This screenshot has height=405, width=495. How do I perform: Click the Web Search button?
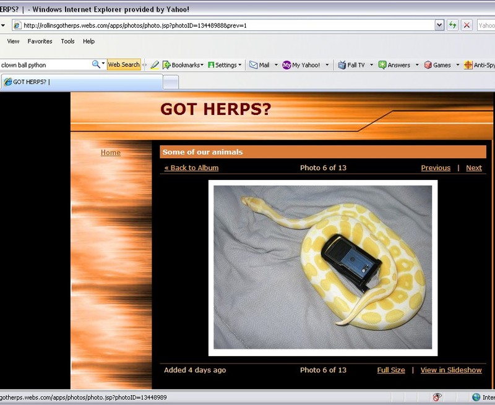click(124, 65)
